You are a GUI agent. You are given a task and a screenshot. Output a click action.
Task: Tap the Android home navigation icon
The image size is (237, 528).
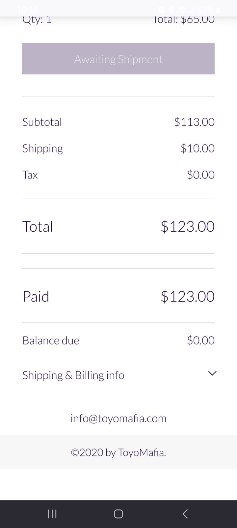tap(118, 514)
